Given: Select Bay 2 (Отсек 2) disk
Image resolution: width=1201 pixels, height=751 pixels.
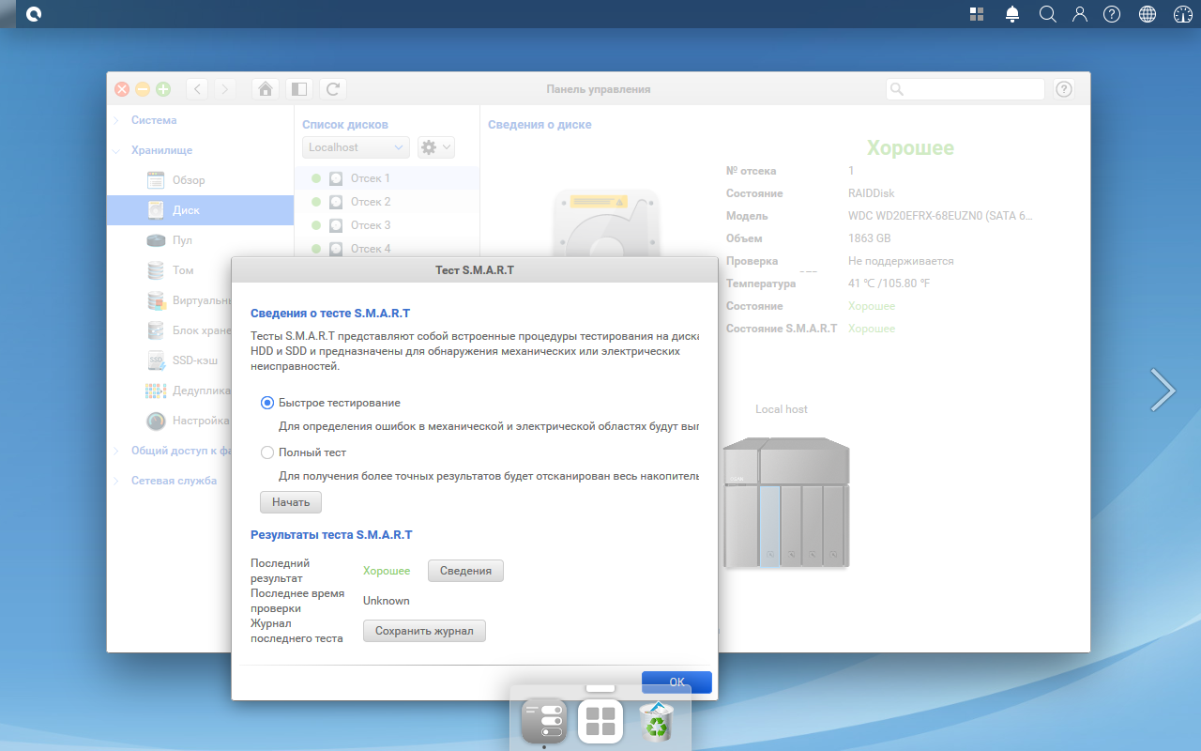Looking at the screenshot, I should (x=387, y=202).
